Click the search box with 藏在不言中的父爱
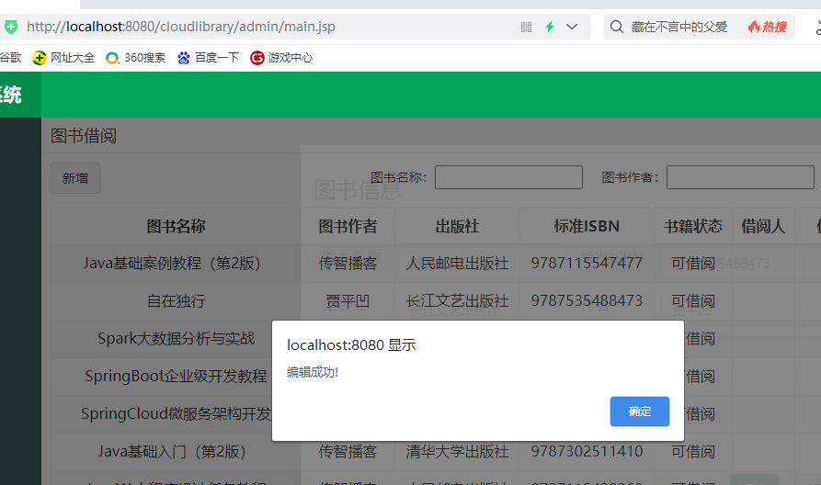This screenshot has height=485, width=821. (679, 27)
